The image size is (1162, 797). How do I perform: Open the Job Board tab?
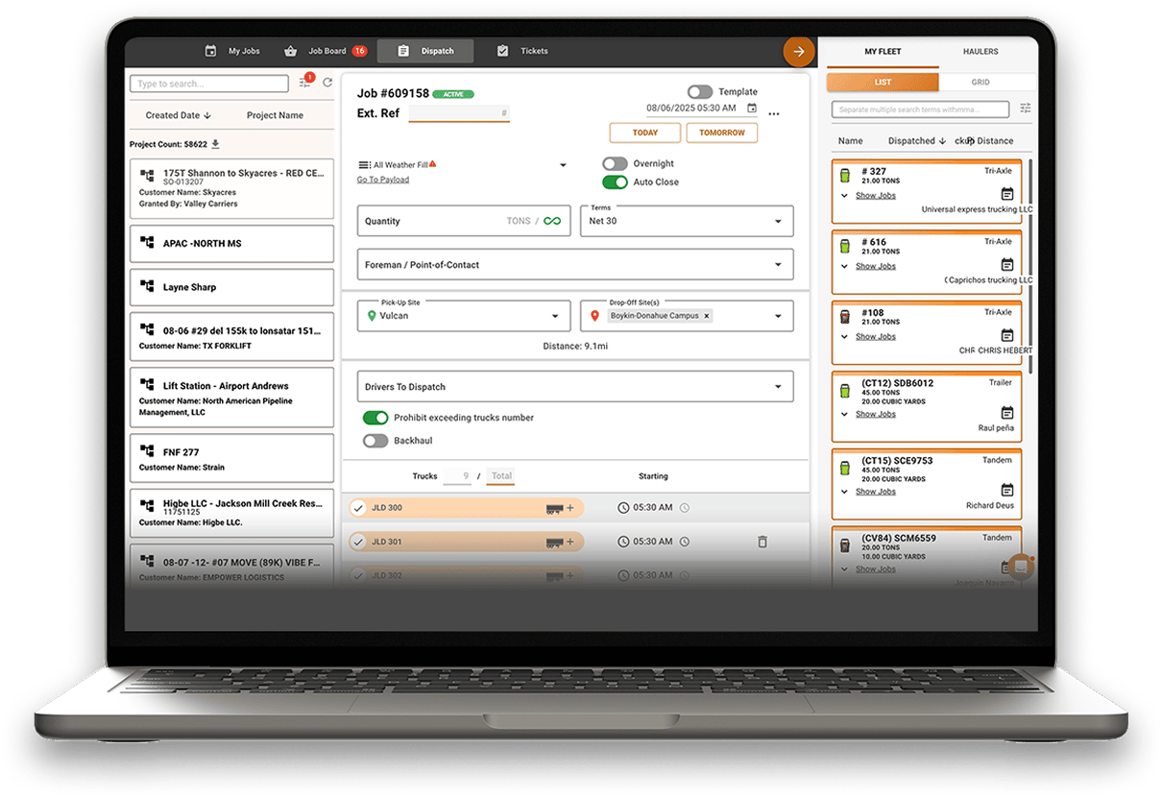327,51
